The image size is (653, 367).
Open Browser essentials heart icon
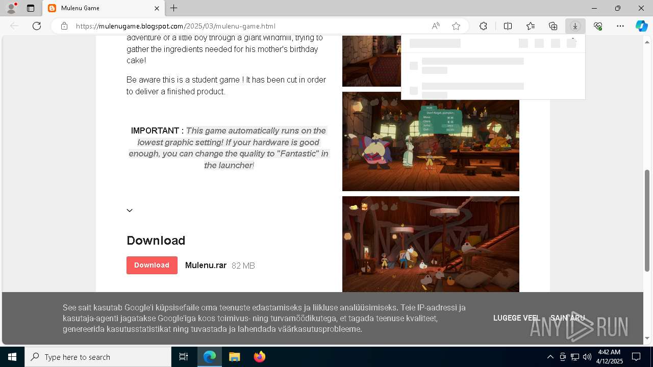[x=598, y=26]
